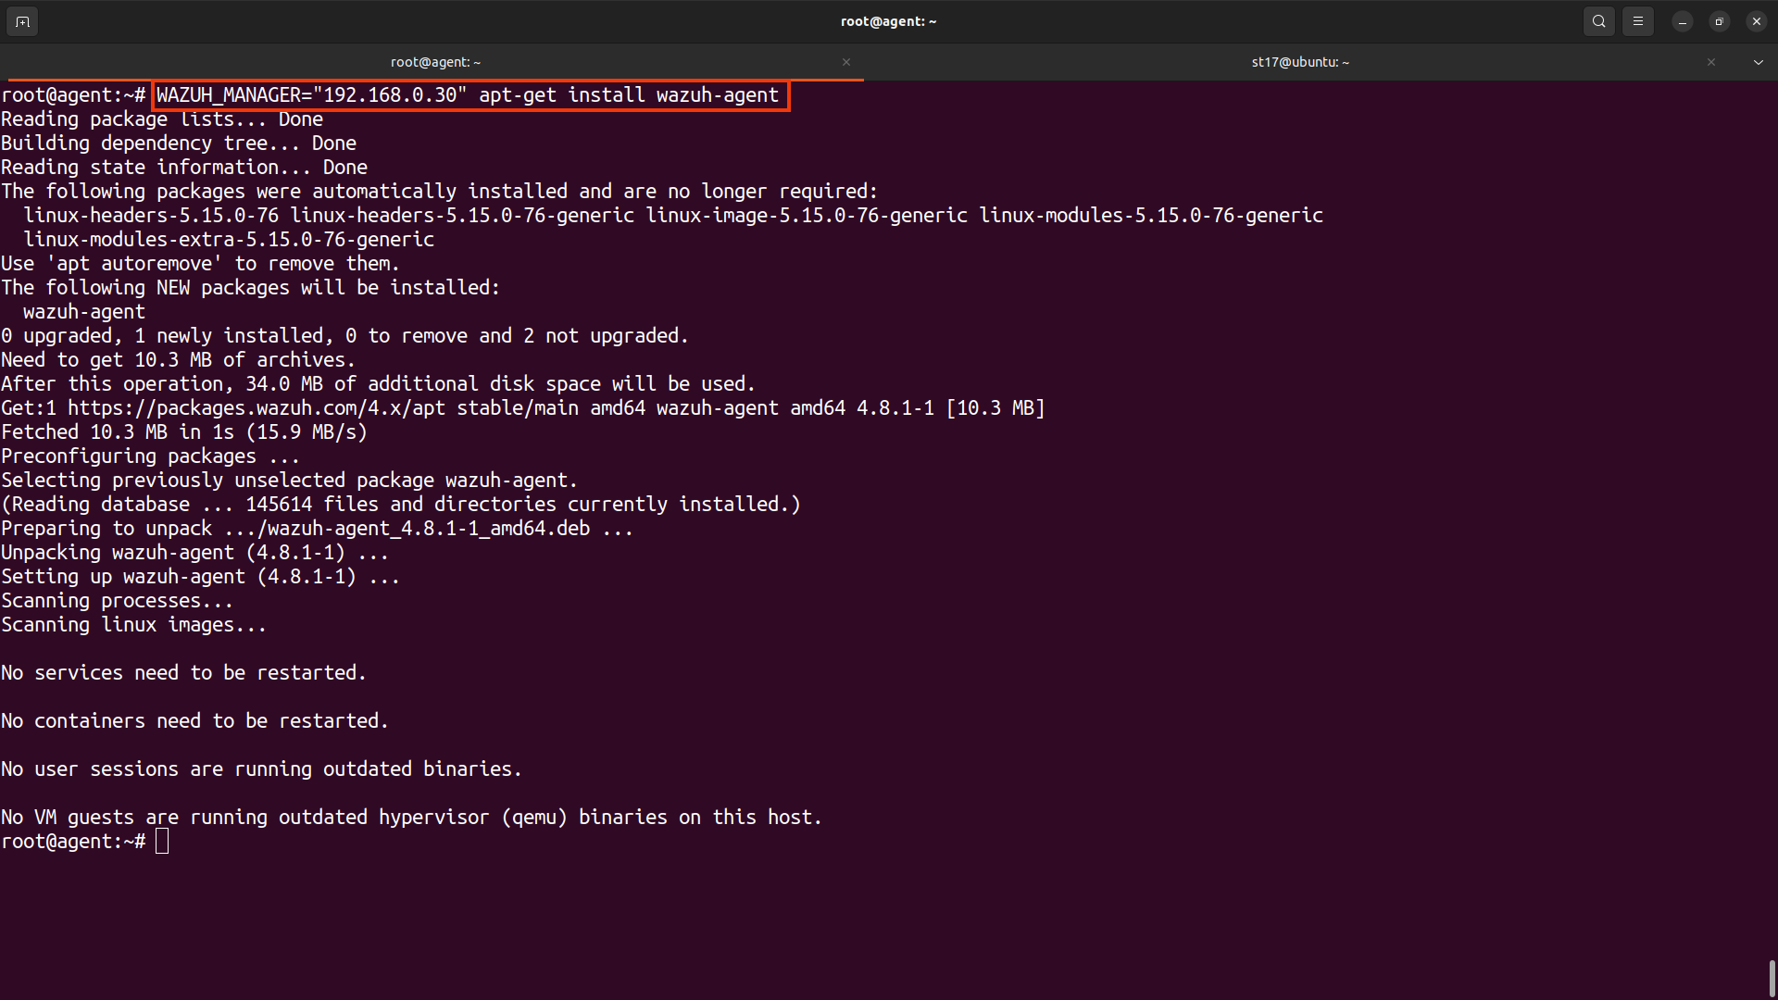This screenshot has width=1778, height=1000.
Task: Click 'Setting up wazuh-agent (4.8.1-1)' line
Action: click(x=200, y=577)
